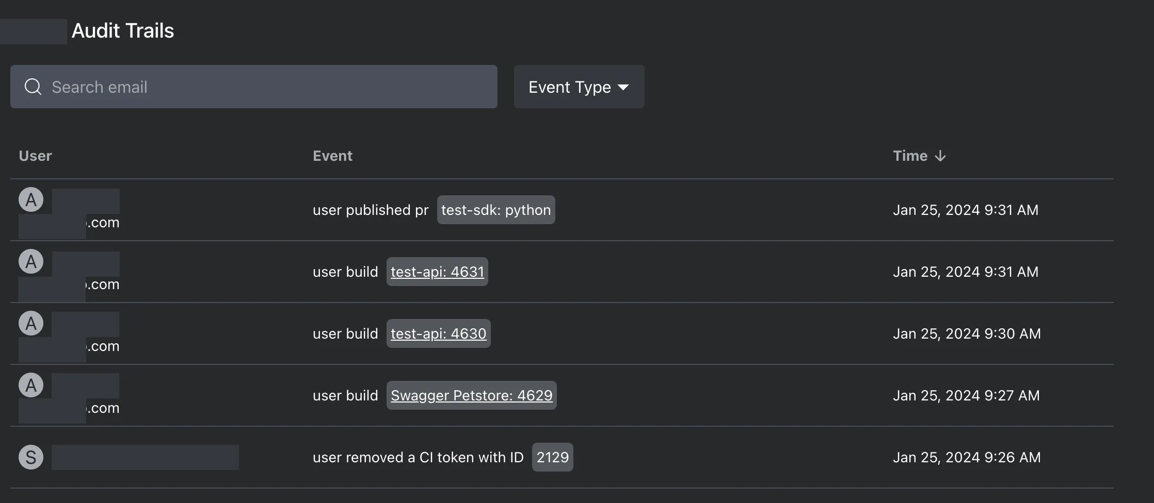
Task: Click the S avatar on the bottom row
Action: coord(30,457)
